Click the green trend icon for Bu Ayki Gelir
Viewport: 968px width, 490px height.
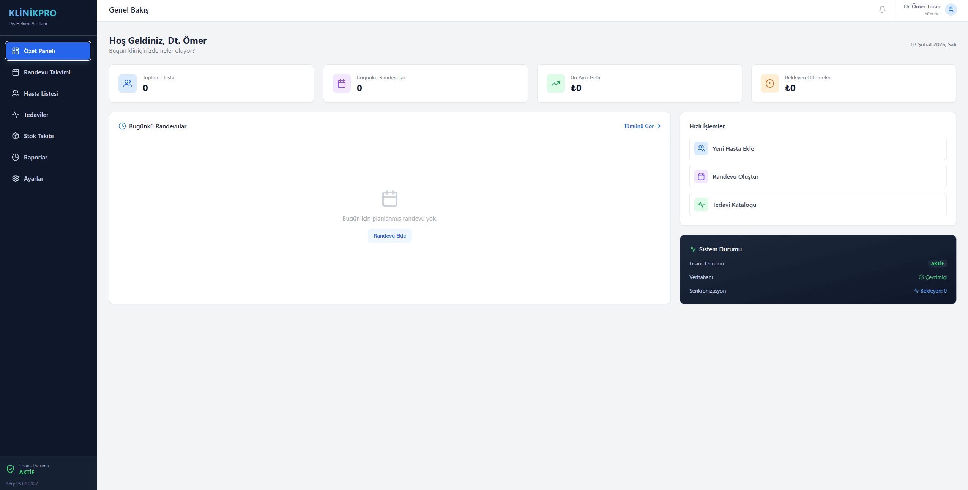(x=556, y=84)
